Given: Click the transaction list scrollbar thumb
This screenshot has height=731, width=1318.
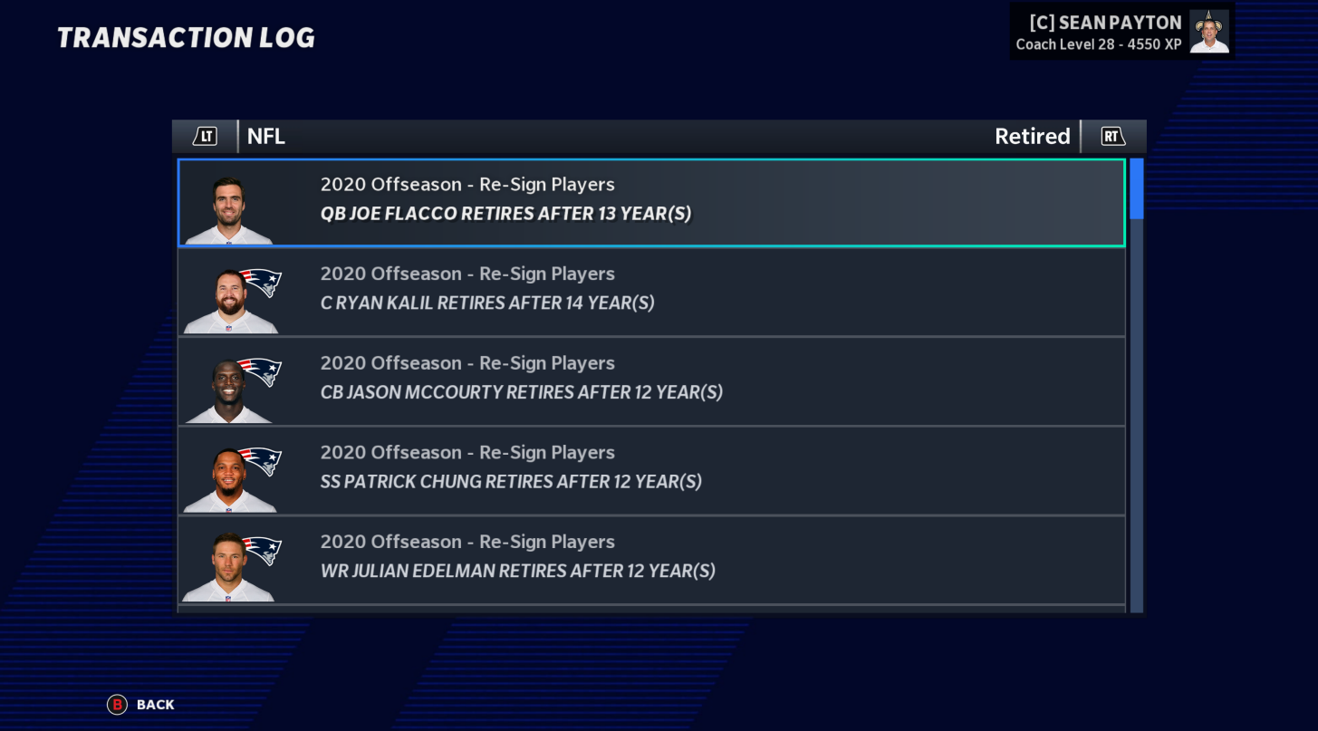Looking at the screenshot, I should pos(1136,188).
